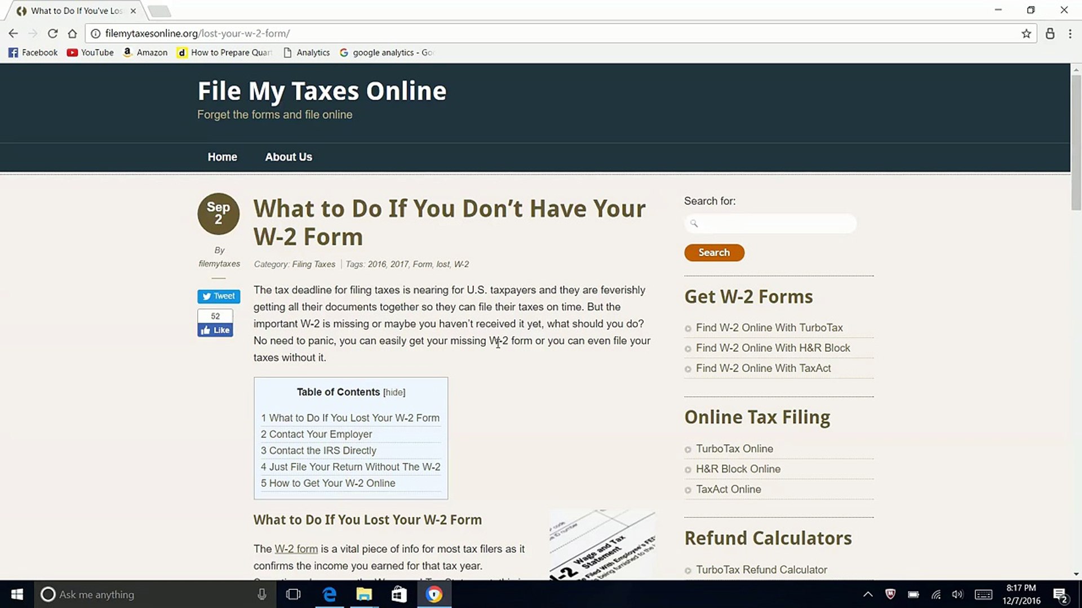
Task: Click the orange Search button
Action: (x=714, y=252)
